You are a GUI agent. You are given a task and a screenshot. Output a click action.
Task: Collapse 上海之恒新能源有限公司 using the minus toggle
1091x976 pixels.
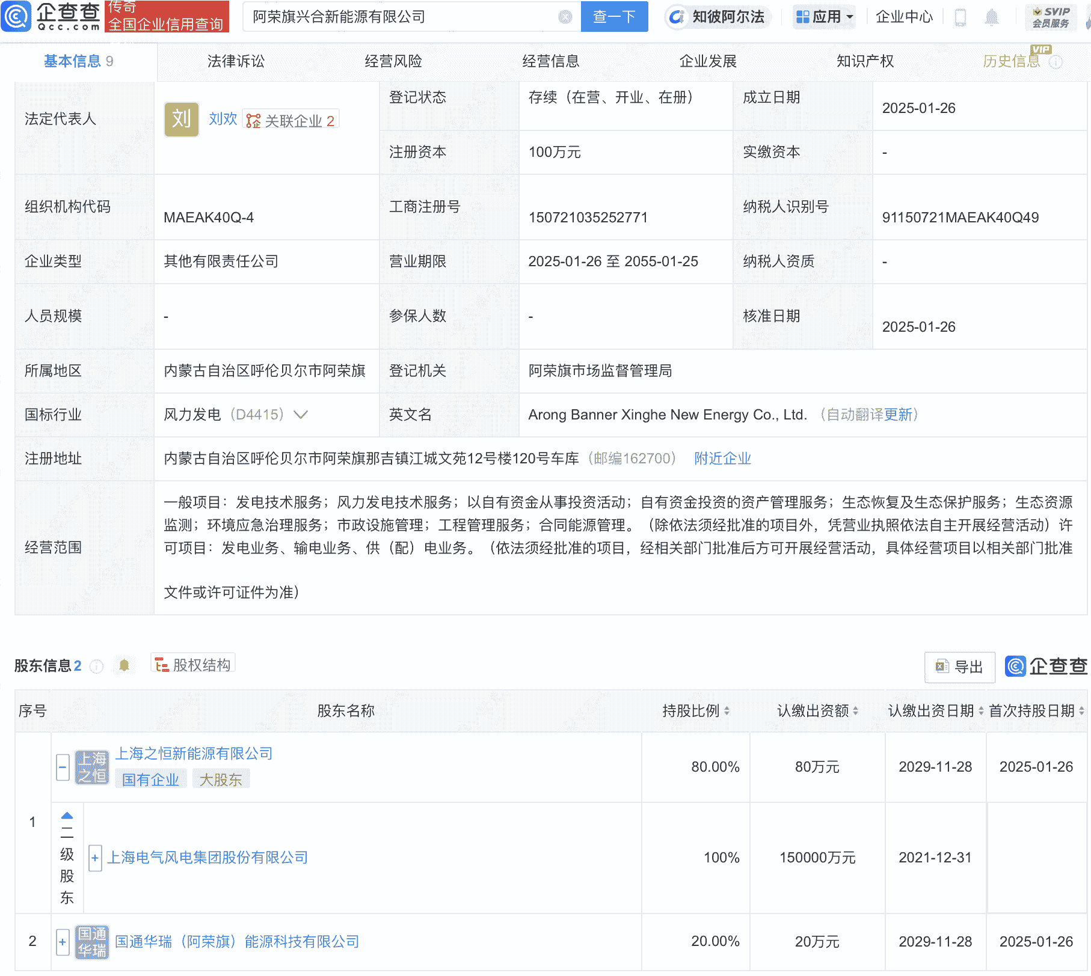click(x=62, y=767)
